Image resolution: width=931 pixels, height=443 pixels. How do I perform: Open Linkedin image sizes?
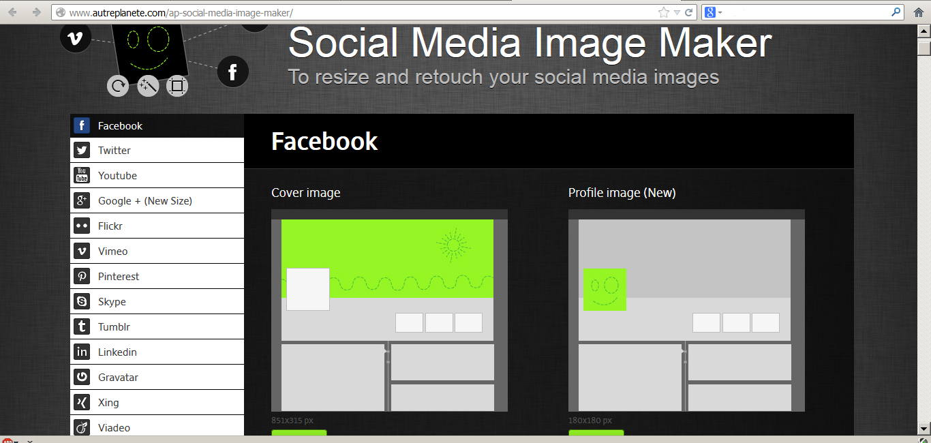[x=157, y=352]
